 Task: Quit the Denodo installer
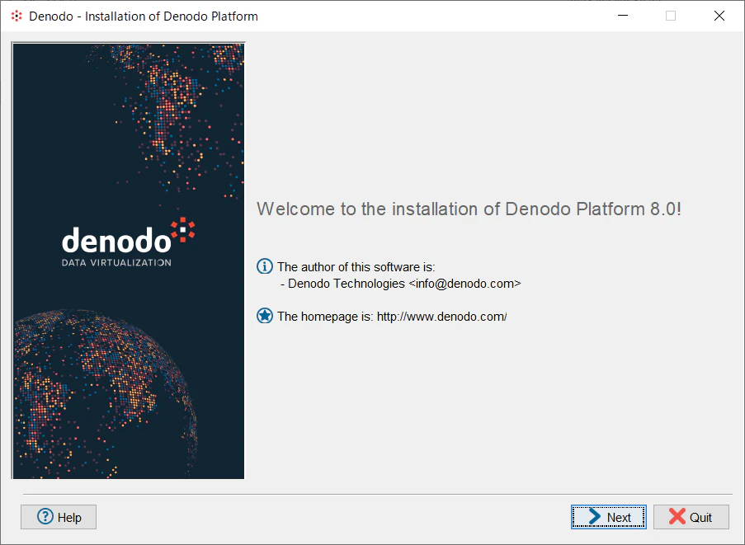[x=691, y=517]
